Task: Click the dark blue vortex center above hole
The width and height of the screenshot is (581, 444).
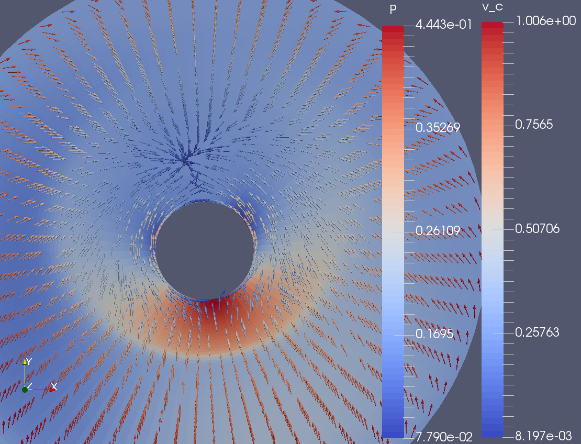Action: [186, 160]
